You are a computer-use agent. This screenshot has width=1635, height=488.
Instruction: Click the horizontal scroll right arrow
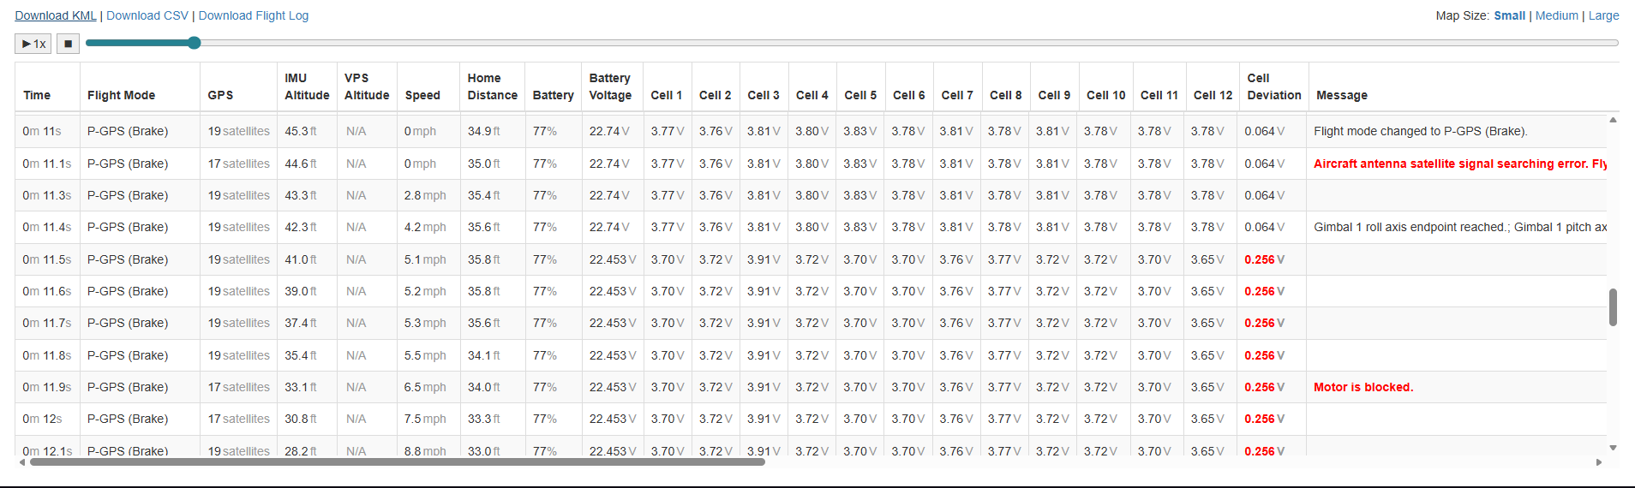coord(1599,462)
